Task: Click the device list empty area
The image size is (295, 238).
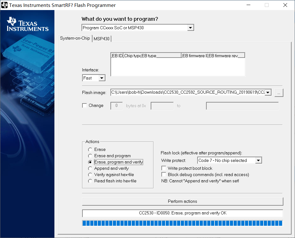Action: tap(178, 67)
